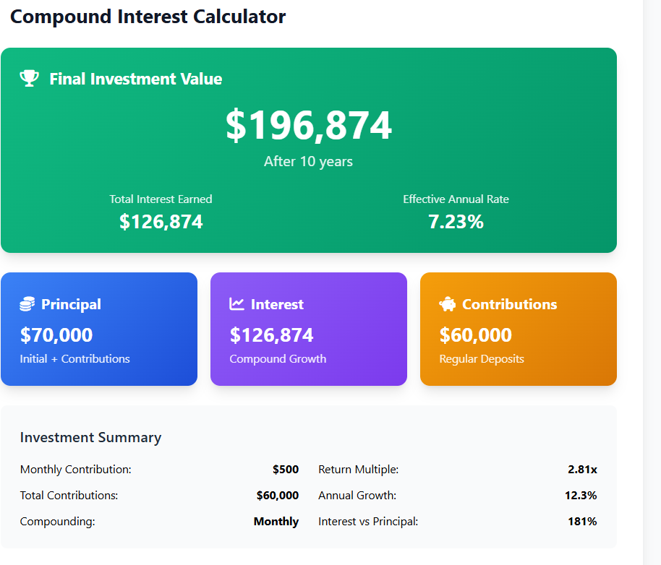Click the Compound Interest Calculator heading
This screenshot has width=661, height=565.
148,17
